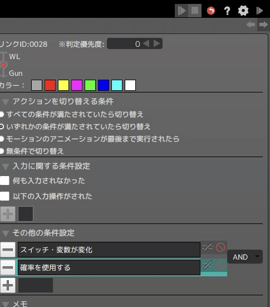270x307 pixels.
Task: Choose the magenta link color
Action: pyautogui.click(x=77, y=85)
